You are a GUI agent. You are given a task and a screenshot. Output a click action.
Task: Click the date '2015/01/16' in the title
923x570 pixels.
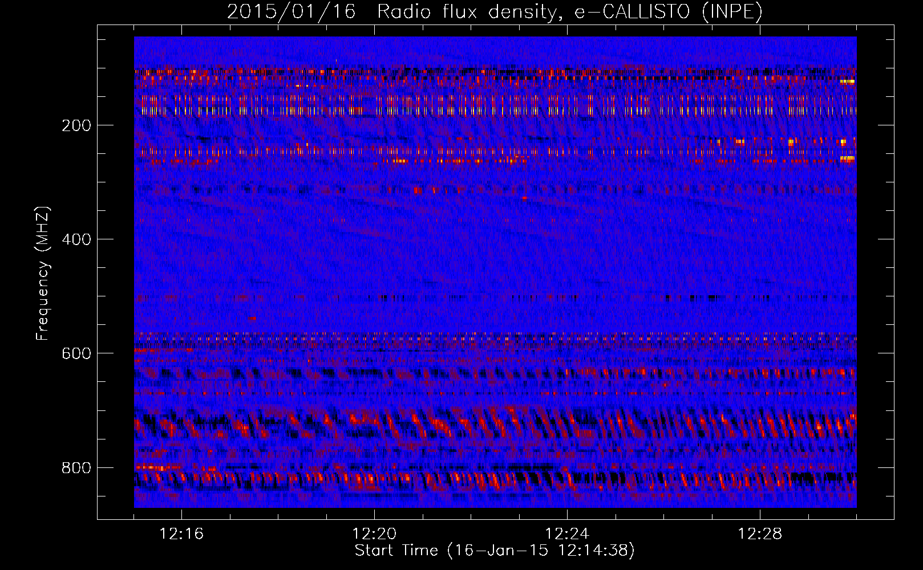(x=292, y=12)
